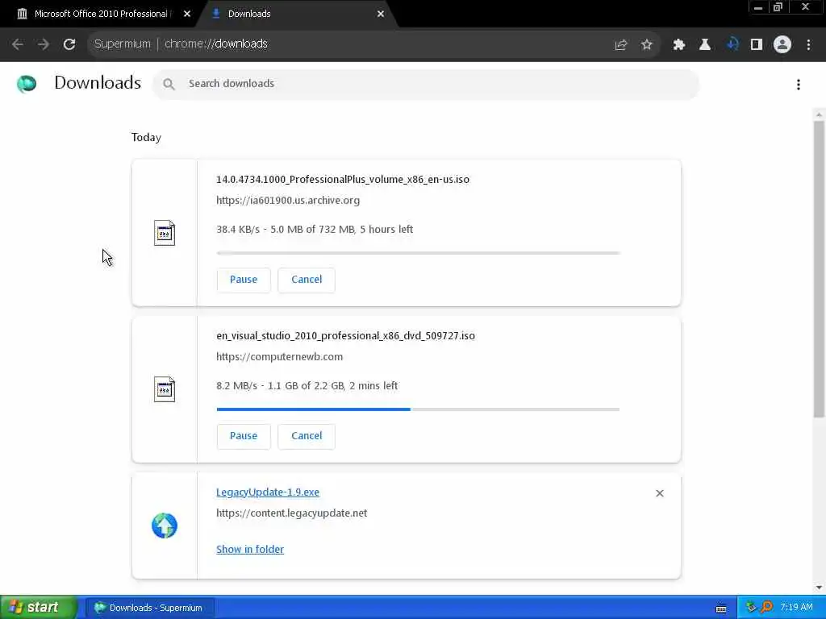
Task: Cancel the ProfessionalPlus ISO download
Action: 307,280
